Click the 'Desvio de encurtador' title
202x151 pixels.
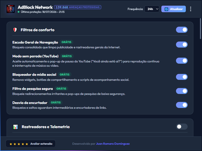click(30, 103)
